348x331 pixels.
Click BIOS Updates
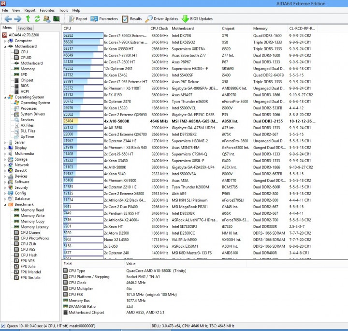pos(197,19)
